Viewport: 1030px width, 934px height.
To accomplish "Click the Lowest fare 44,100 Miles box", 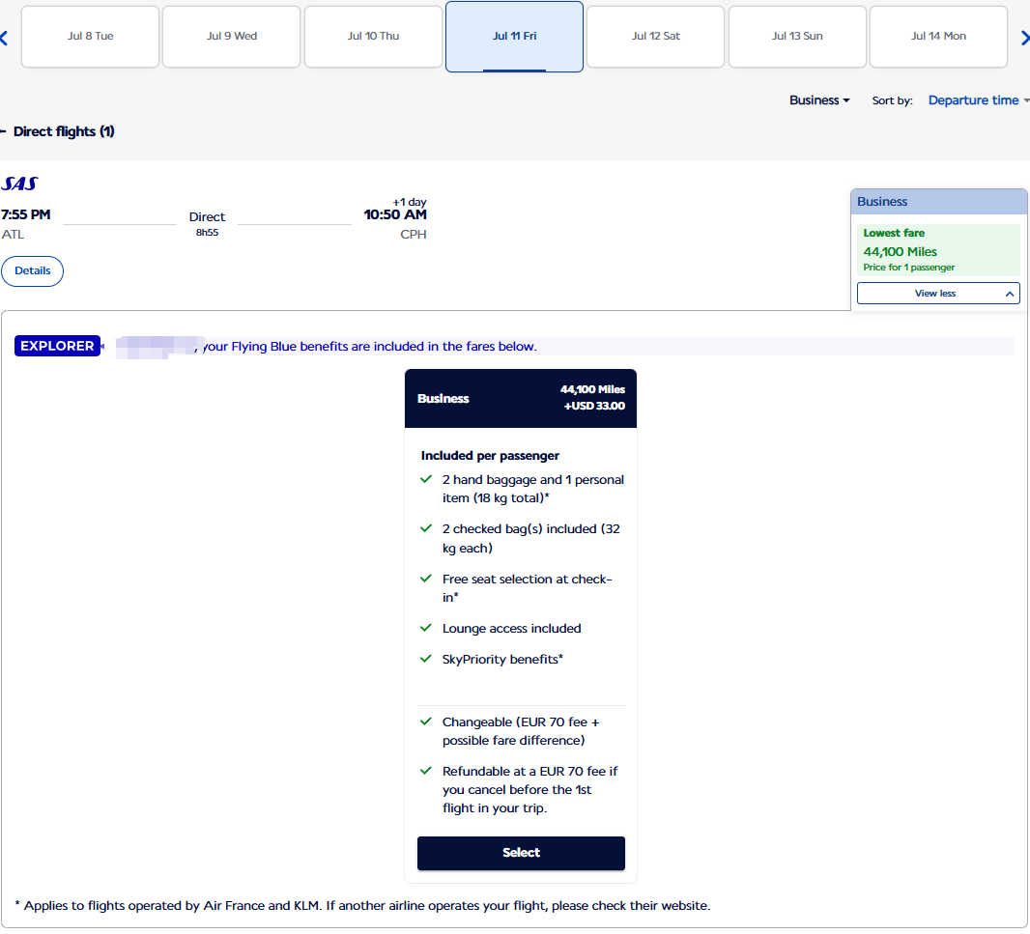I will coord(938,250).
